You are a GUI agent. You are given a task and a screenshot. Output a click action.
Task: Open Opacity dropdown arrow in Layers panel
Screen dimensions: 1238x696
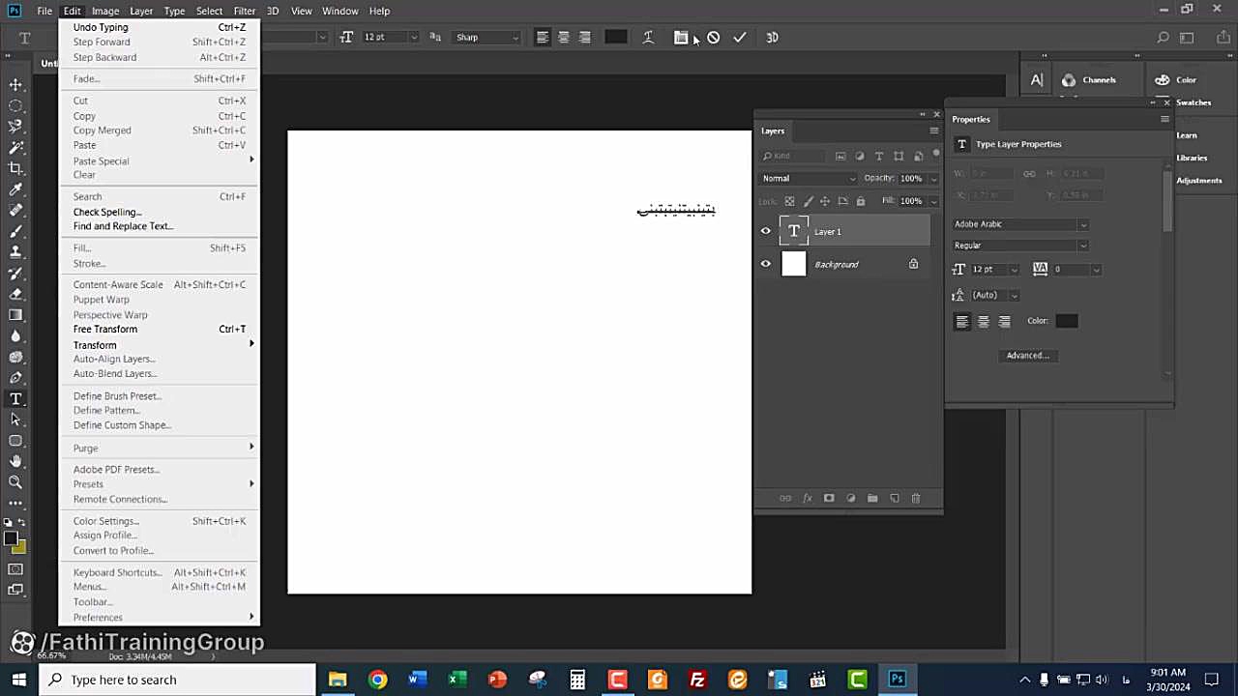(933, 179)
